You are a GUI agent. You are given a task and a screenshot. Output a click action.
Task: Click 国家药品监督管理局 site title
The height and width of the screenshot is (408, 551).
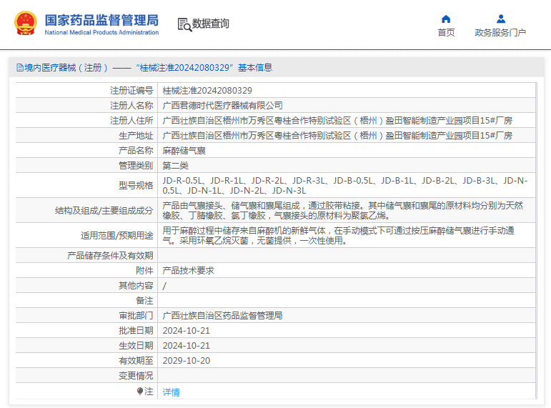click(101, 20)
